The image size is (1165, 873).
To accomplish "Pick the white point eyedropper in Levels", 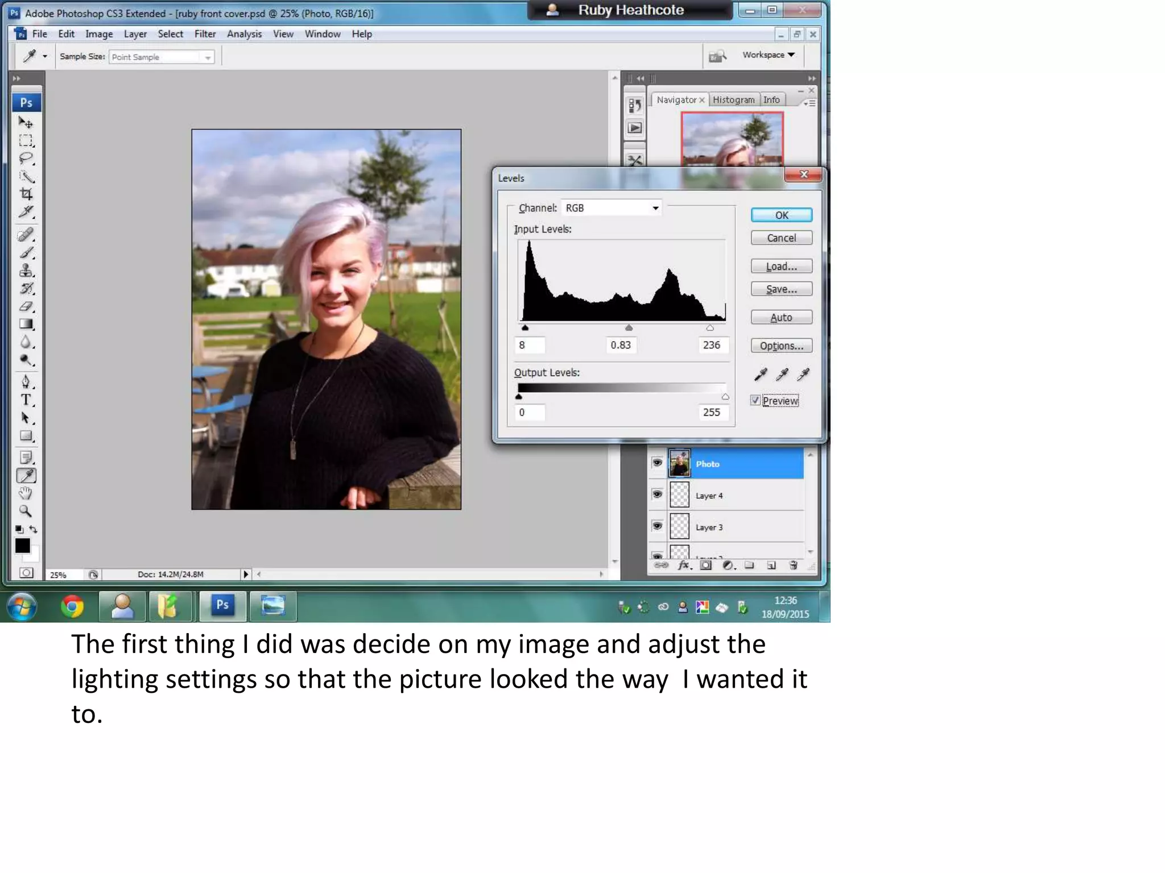I will 803,374.
